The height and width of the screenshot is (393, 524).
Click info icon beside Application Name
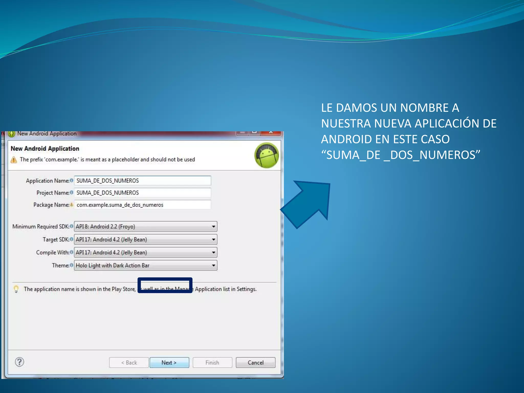72,180
